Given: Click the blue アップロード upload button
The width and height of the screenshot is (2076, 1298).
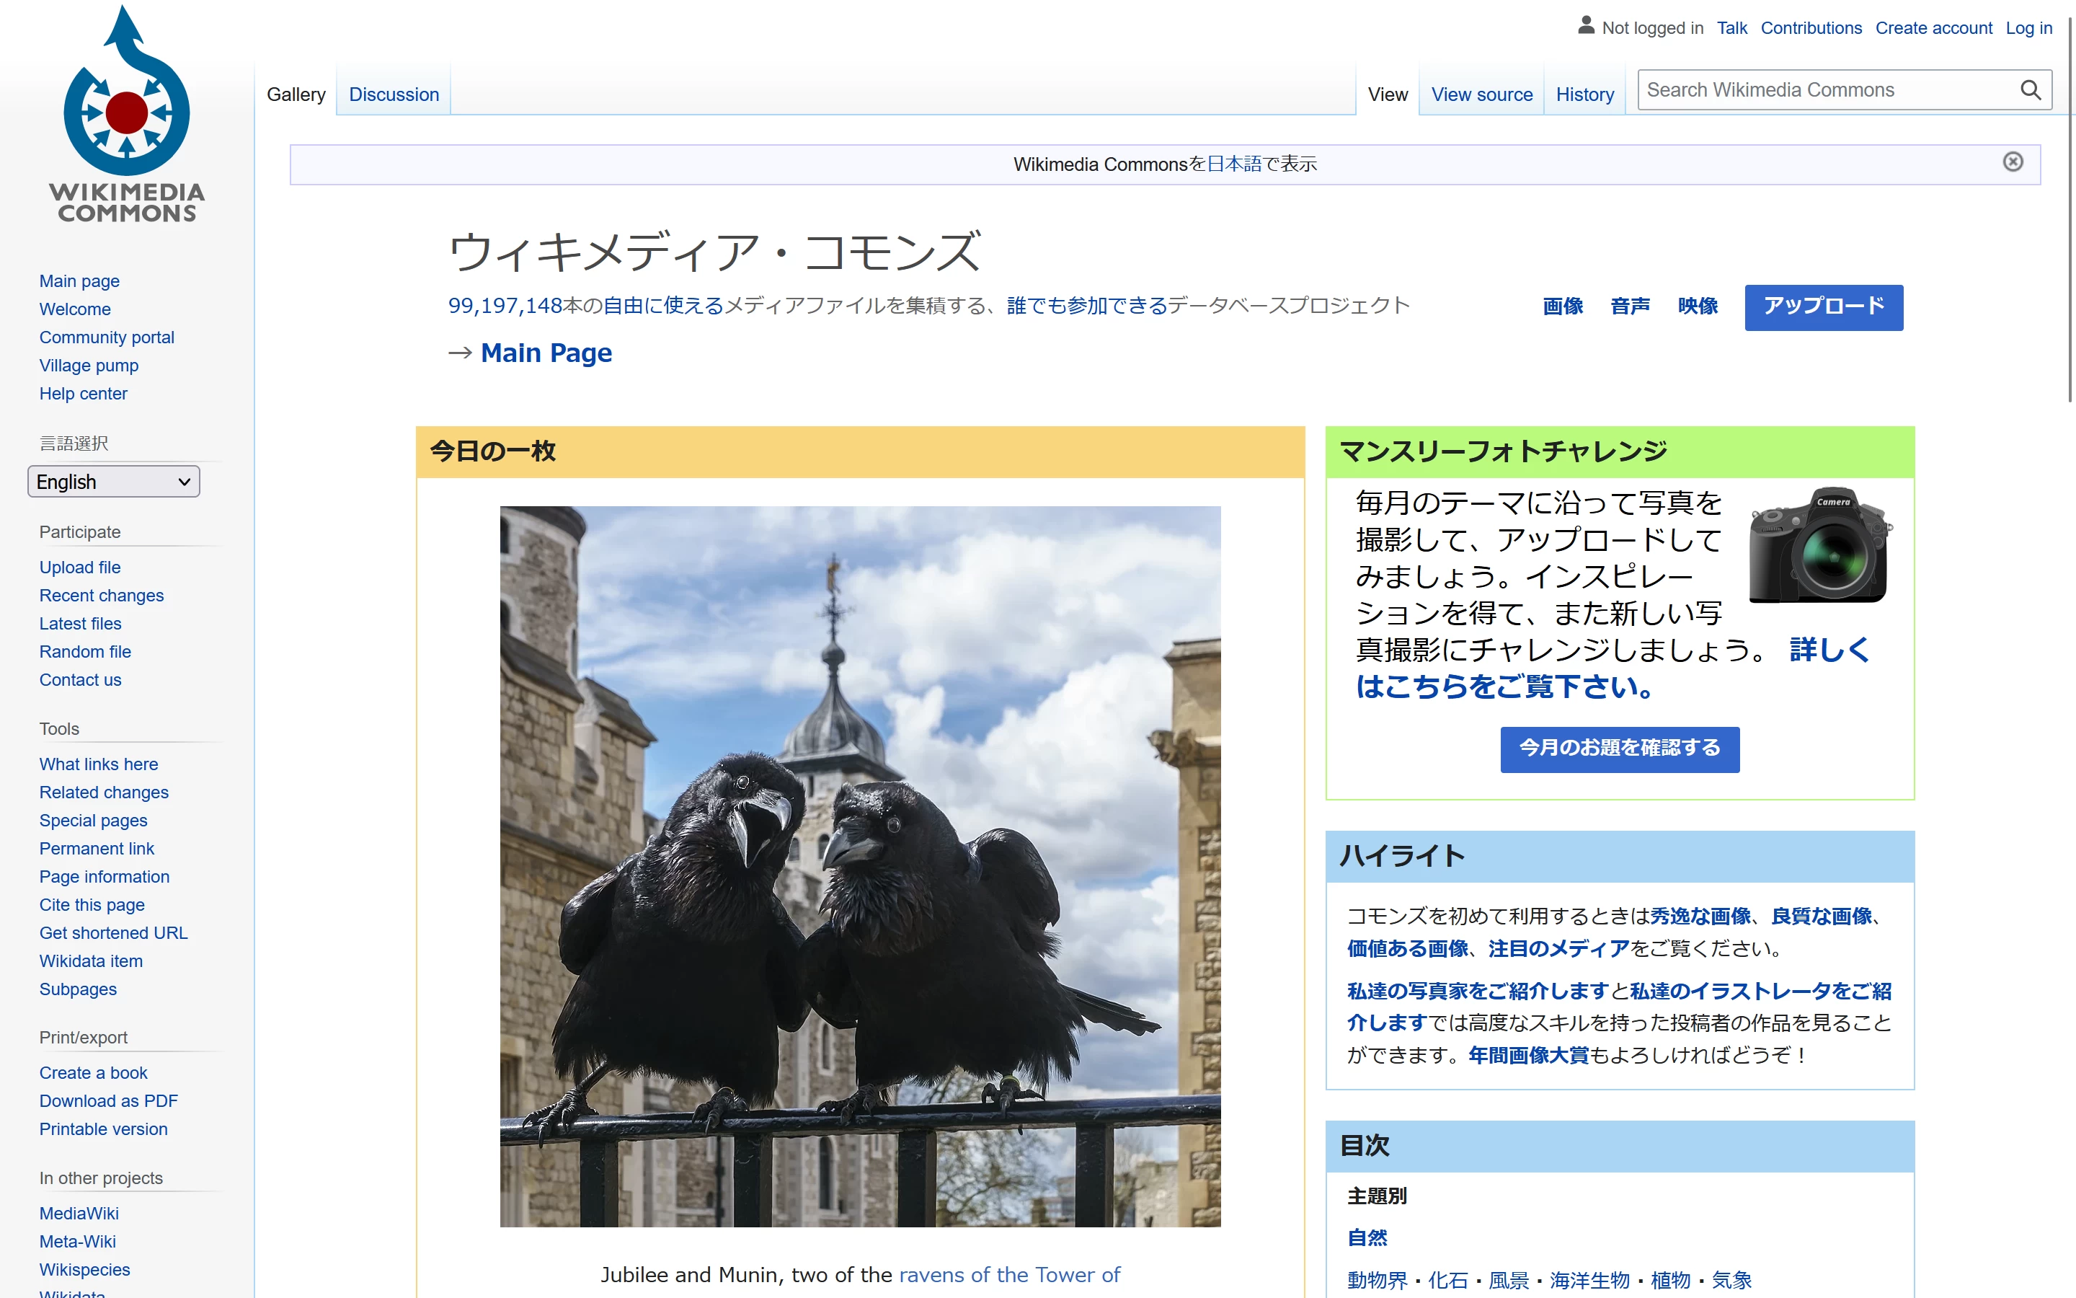Looking at the screenshot, I should (1823, 306).
